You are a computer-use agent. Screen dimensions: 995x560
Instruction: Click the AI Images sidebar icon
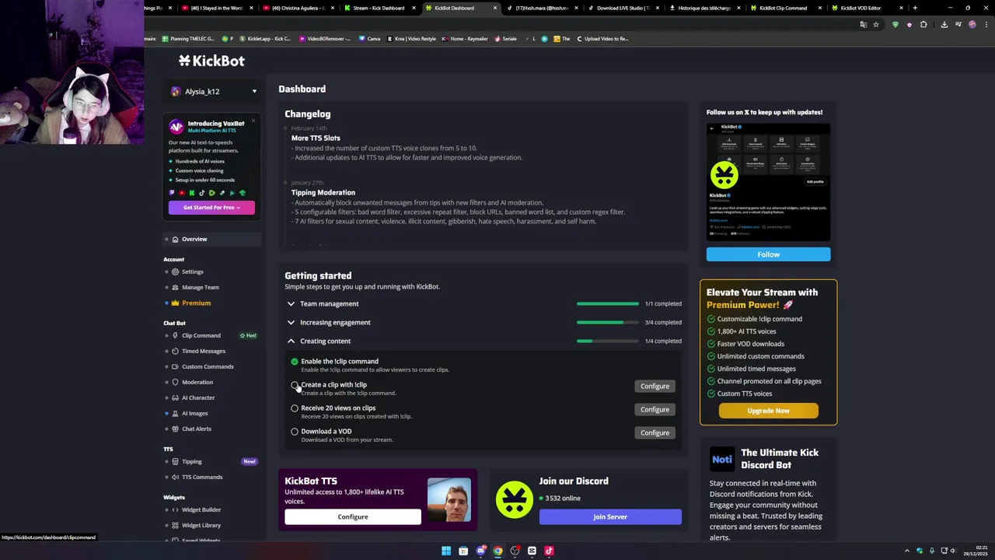175,413
